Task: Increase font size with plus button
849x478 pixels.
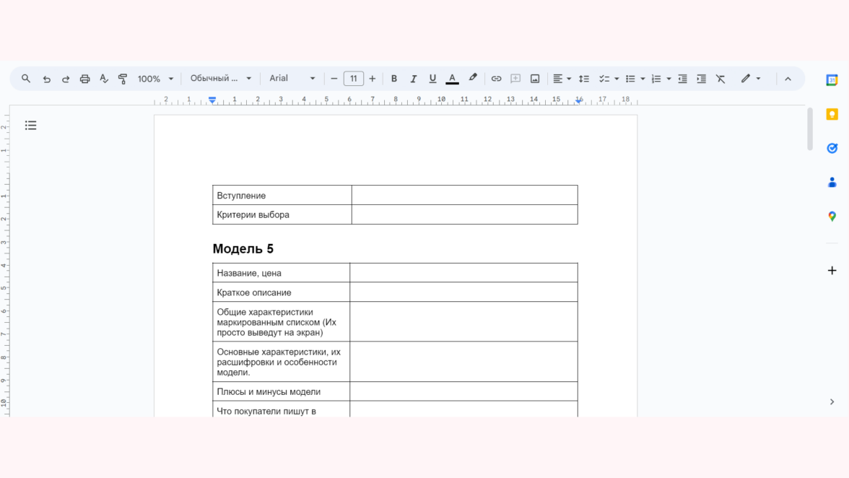Action: [373, 79]
